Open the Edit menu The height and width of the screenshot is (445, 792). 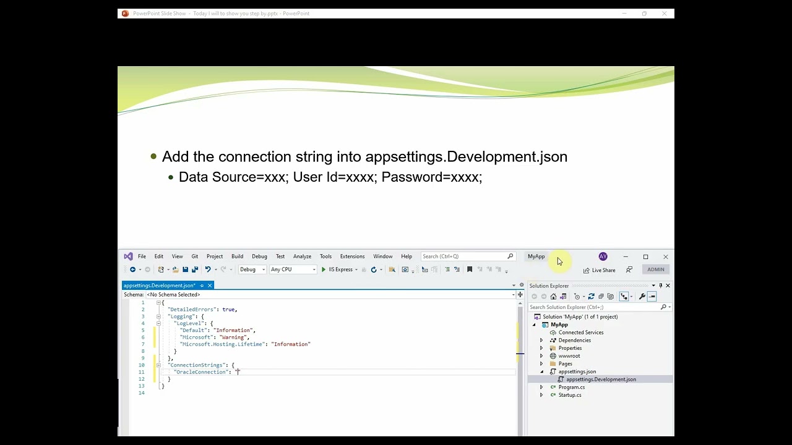tap(159, 256)
